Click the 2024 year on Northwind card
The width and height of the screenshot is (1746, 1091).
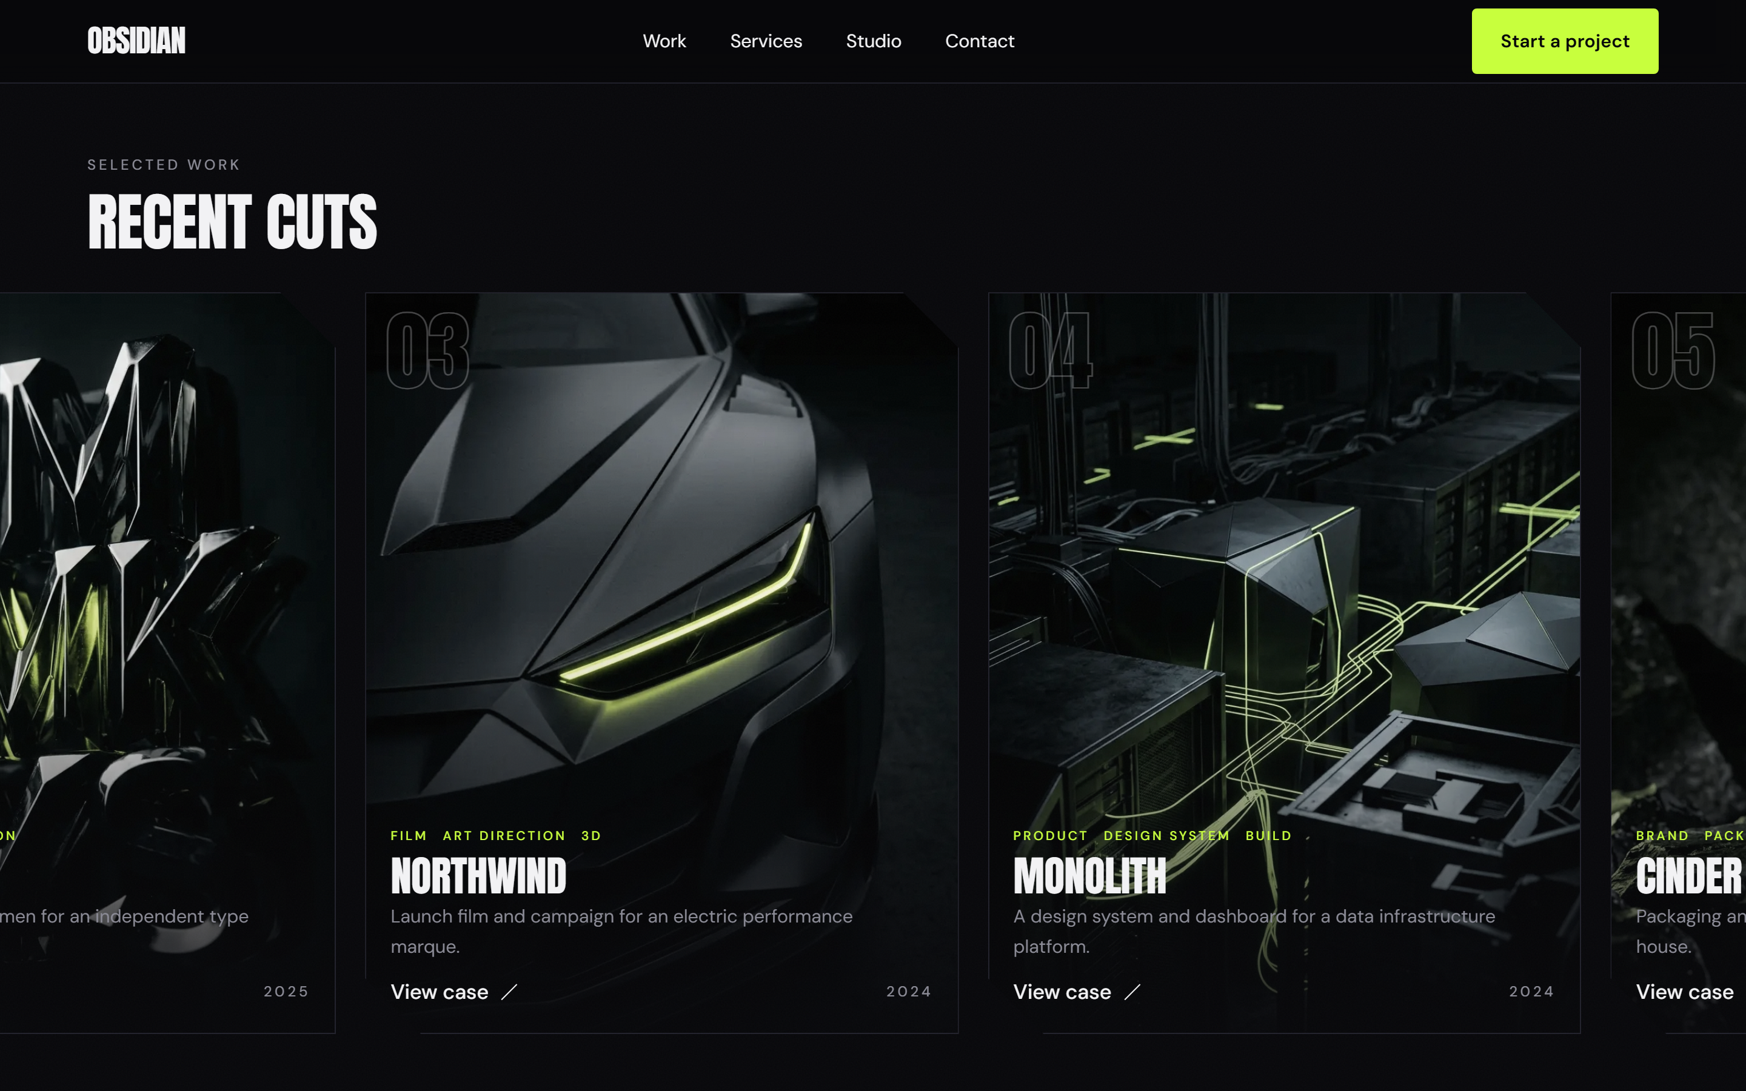click(908, 992)
